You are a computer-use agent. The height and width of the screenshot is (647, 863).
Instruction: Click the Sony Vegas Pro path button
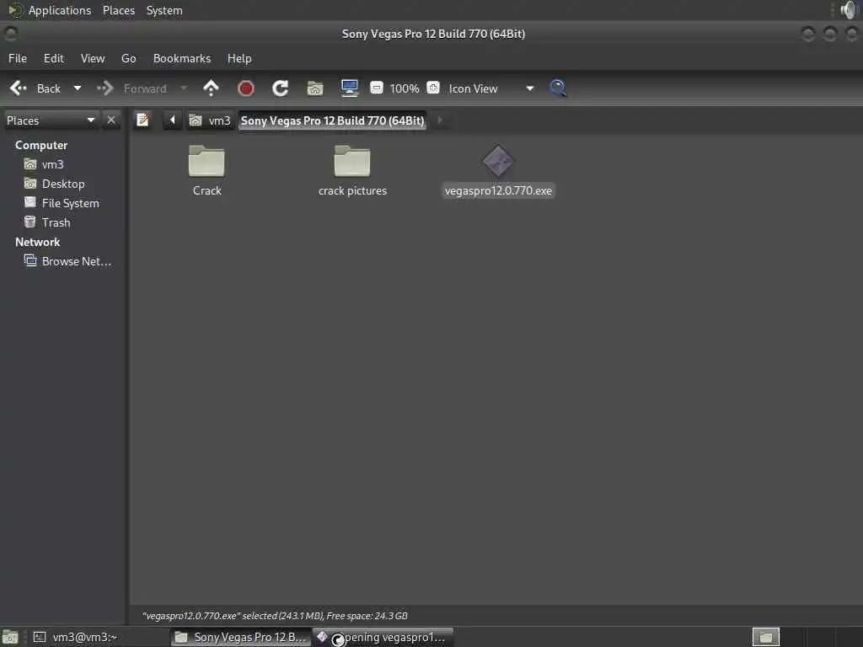pyautogui.click(x=332, y=120)
